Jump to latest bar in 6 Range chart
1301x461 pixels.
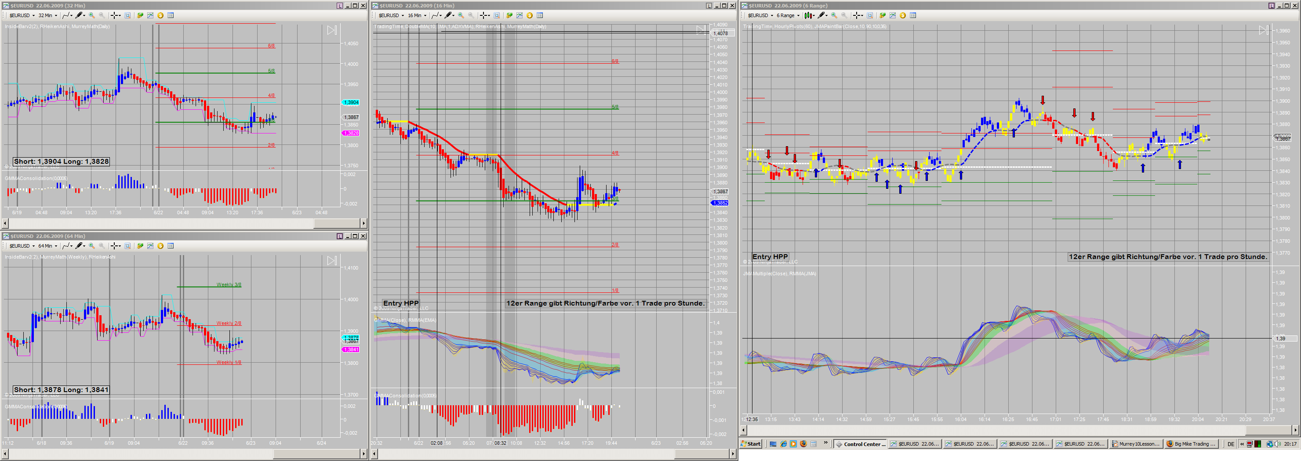point(1264,30)
